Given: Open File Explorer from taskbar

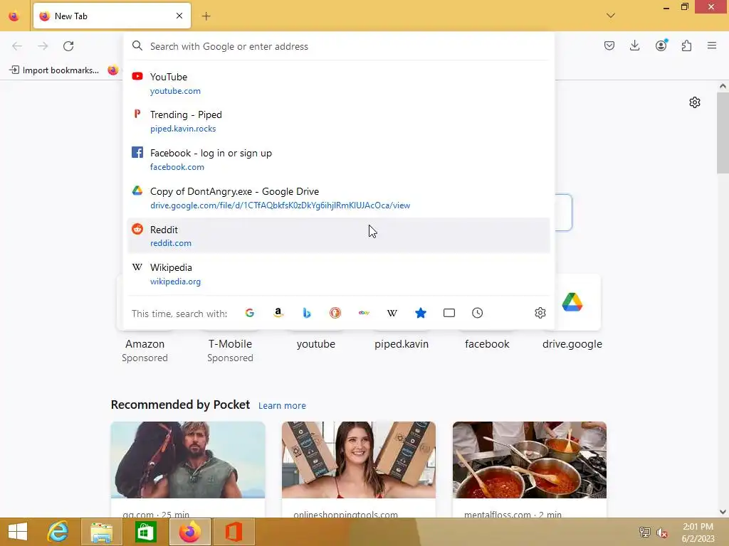Looking at the screenshot, I should pos(101,532).
